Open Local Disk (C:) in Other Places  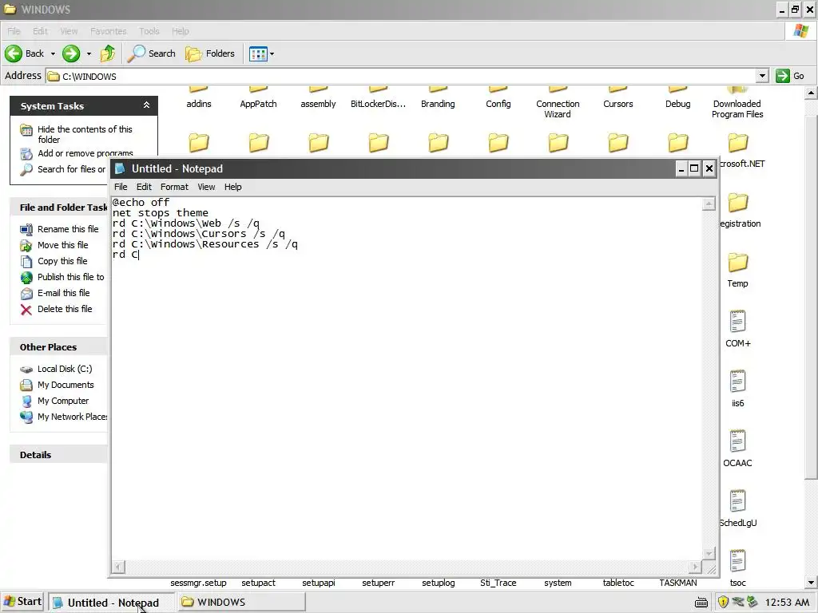[65, 369]
